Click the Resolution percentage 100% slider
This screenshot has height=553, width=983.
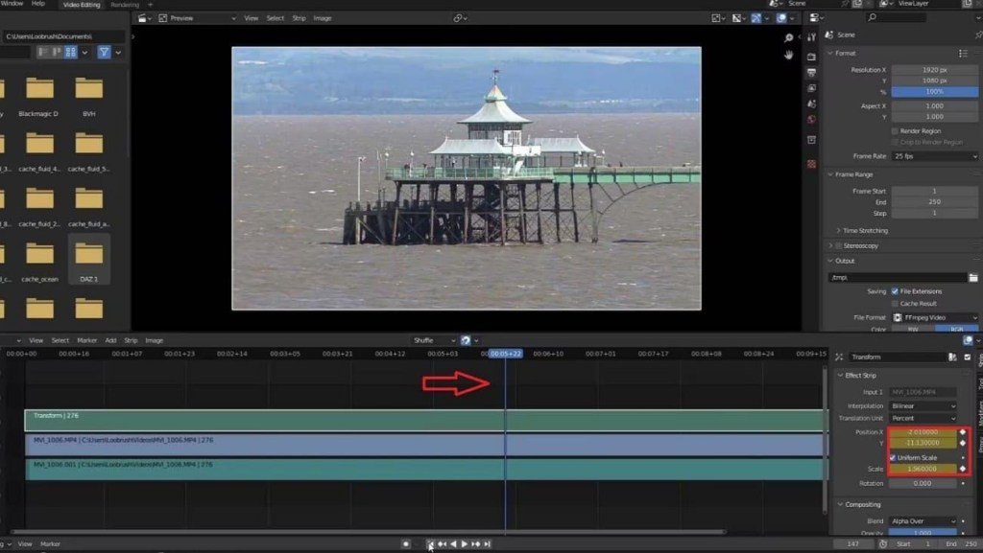[934, 92]
